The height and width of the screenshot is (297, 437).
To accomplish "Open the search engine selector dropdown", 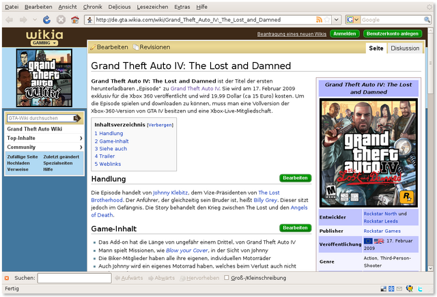I will (x=353, y=20).
